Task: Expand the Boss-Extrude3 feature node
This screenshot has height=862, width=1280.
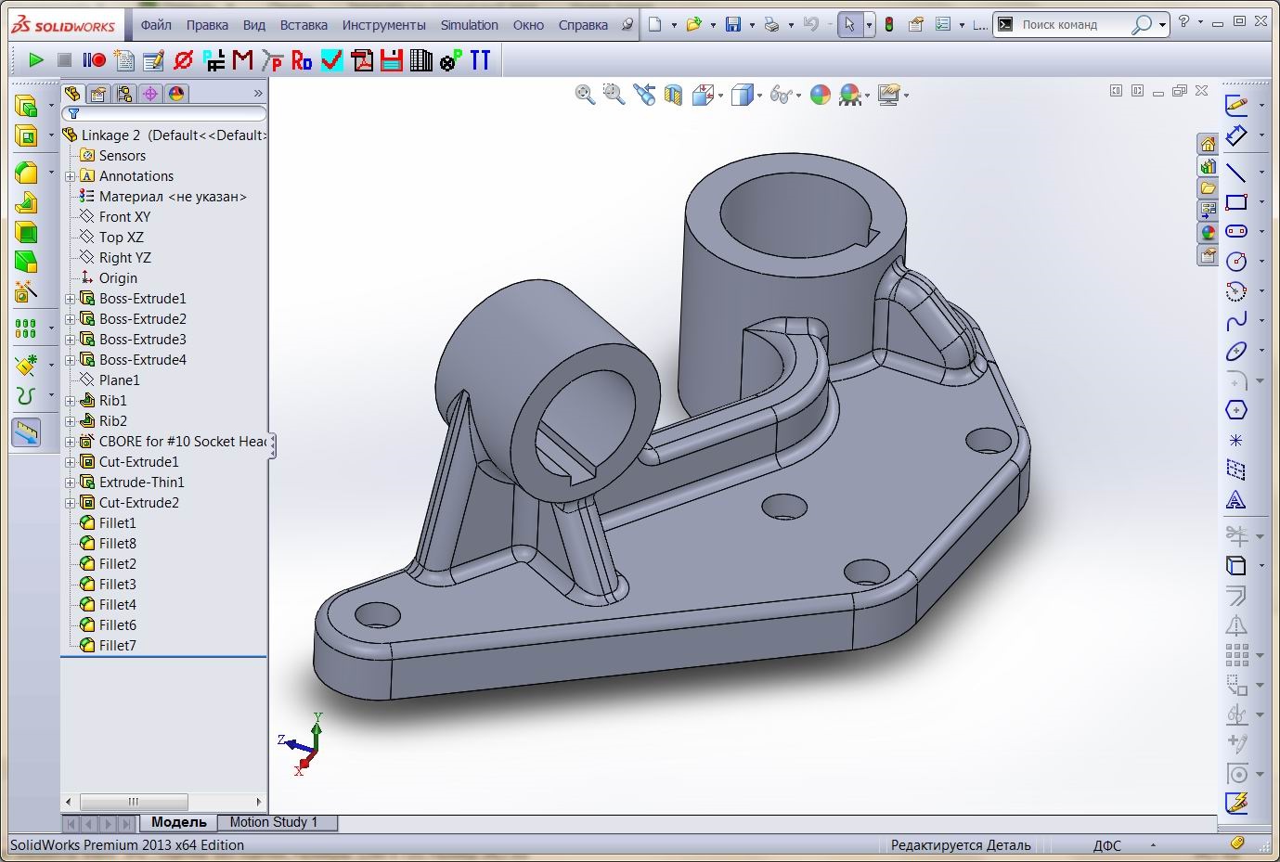Action: click(71, 340)
